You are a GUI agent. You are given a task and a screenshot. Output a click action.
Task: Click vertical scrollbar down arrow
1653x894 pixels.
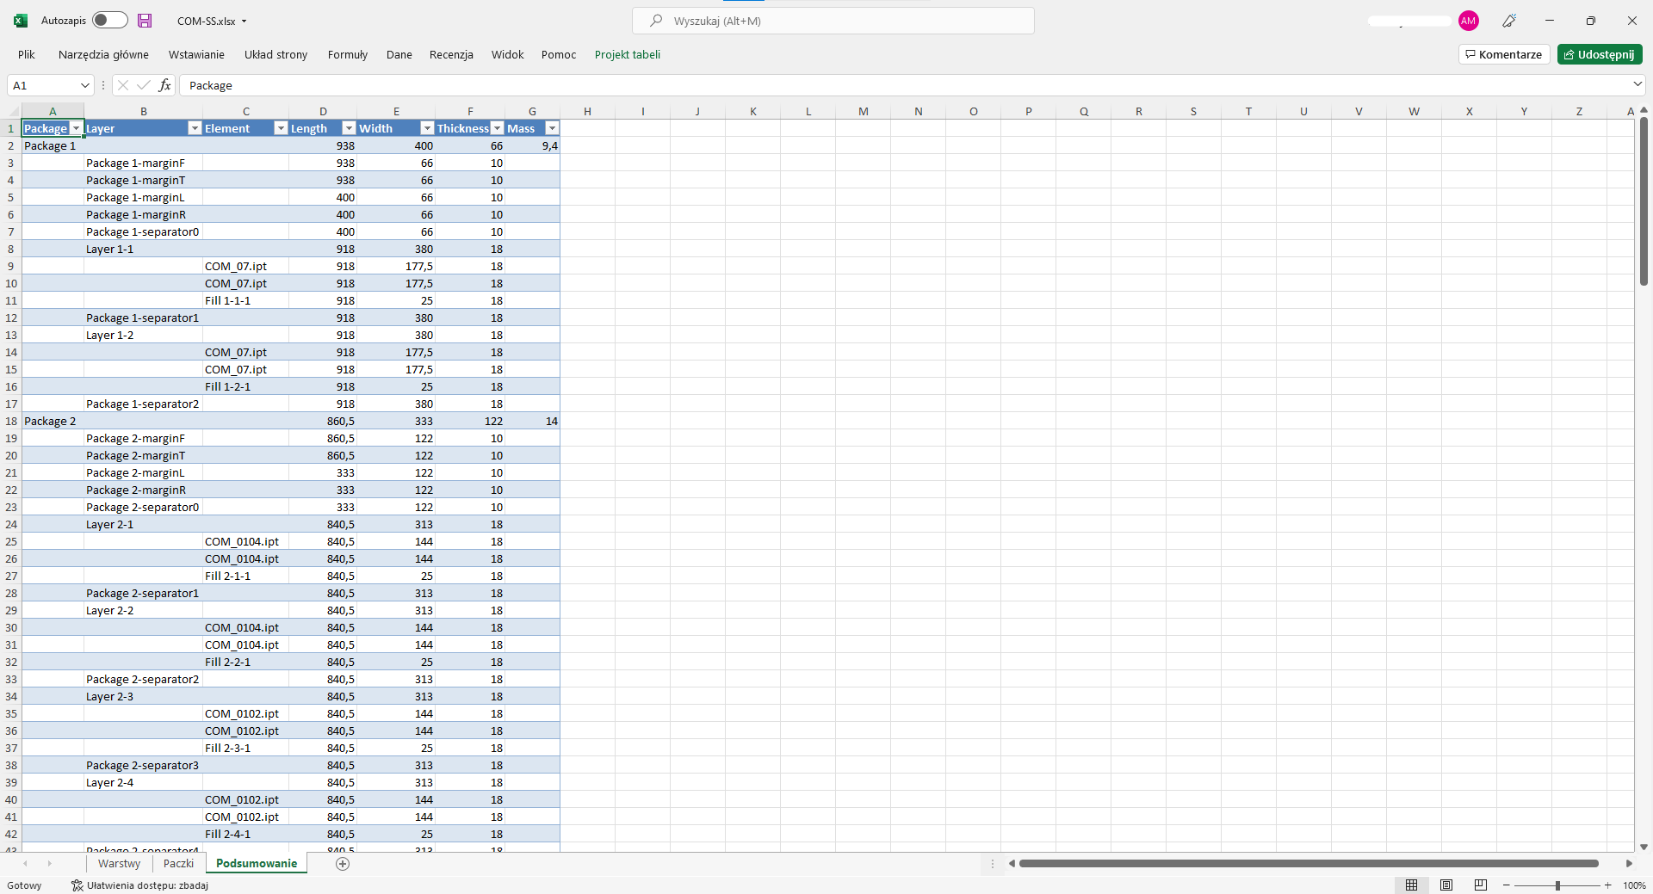pyautogui.click(x=1644, y=847)
